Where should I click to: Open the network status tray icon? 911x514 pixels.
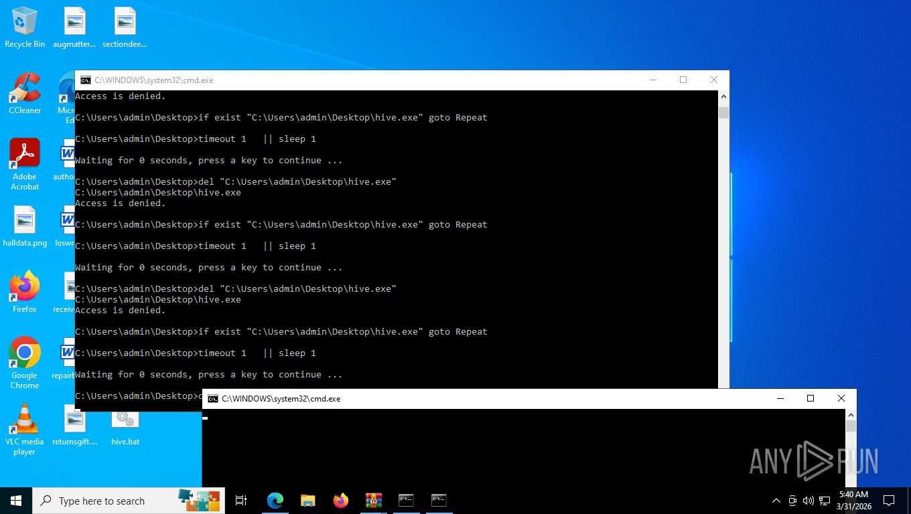coord(824,501)
